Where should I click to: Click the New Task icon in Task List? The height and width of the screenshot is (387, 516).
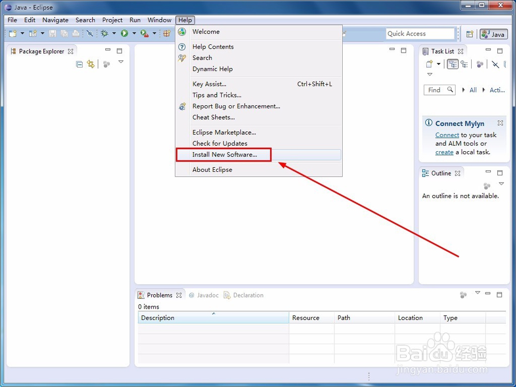[429, 64]
